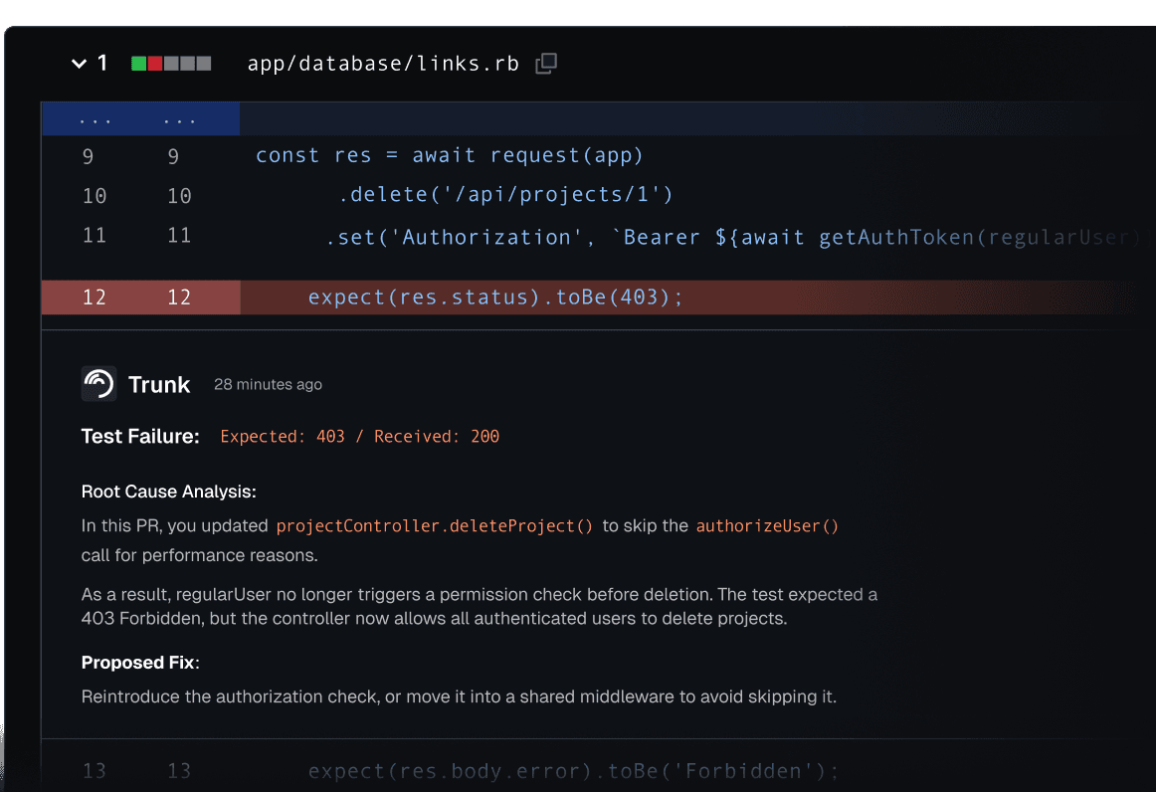Click code line .delete('/api/projects/1')
The height and width of the screenshot is (792, 1156).
click(505, 195)
